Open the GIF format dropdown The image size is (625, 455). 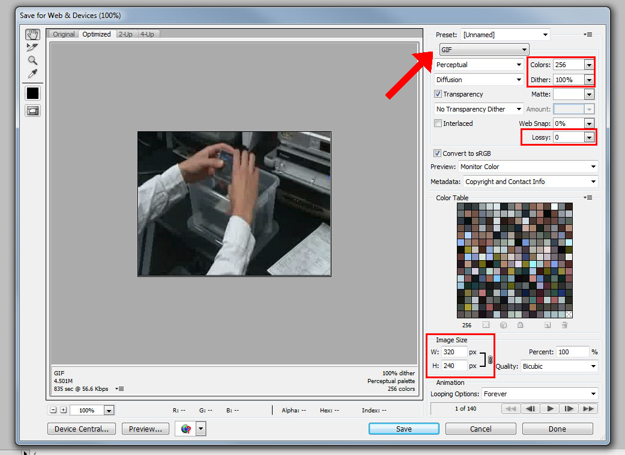point(484,49)
